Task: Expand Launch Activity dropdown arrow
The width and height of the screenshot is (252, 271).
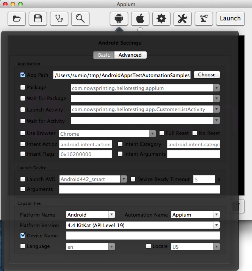Action: point(216,109)
